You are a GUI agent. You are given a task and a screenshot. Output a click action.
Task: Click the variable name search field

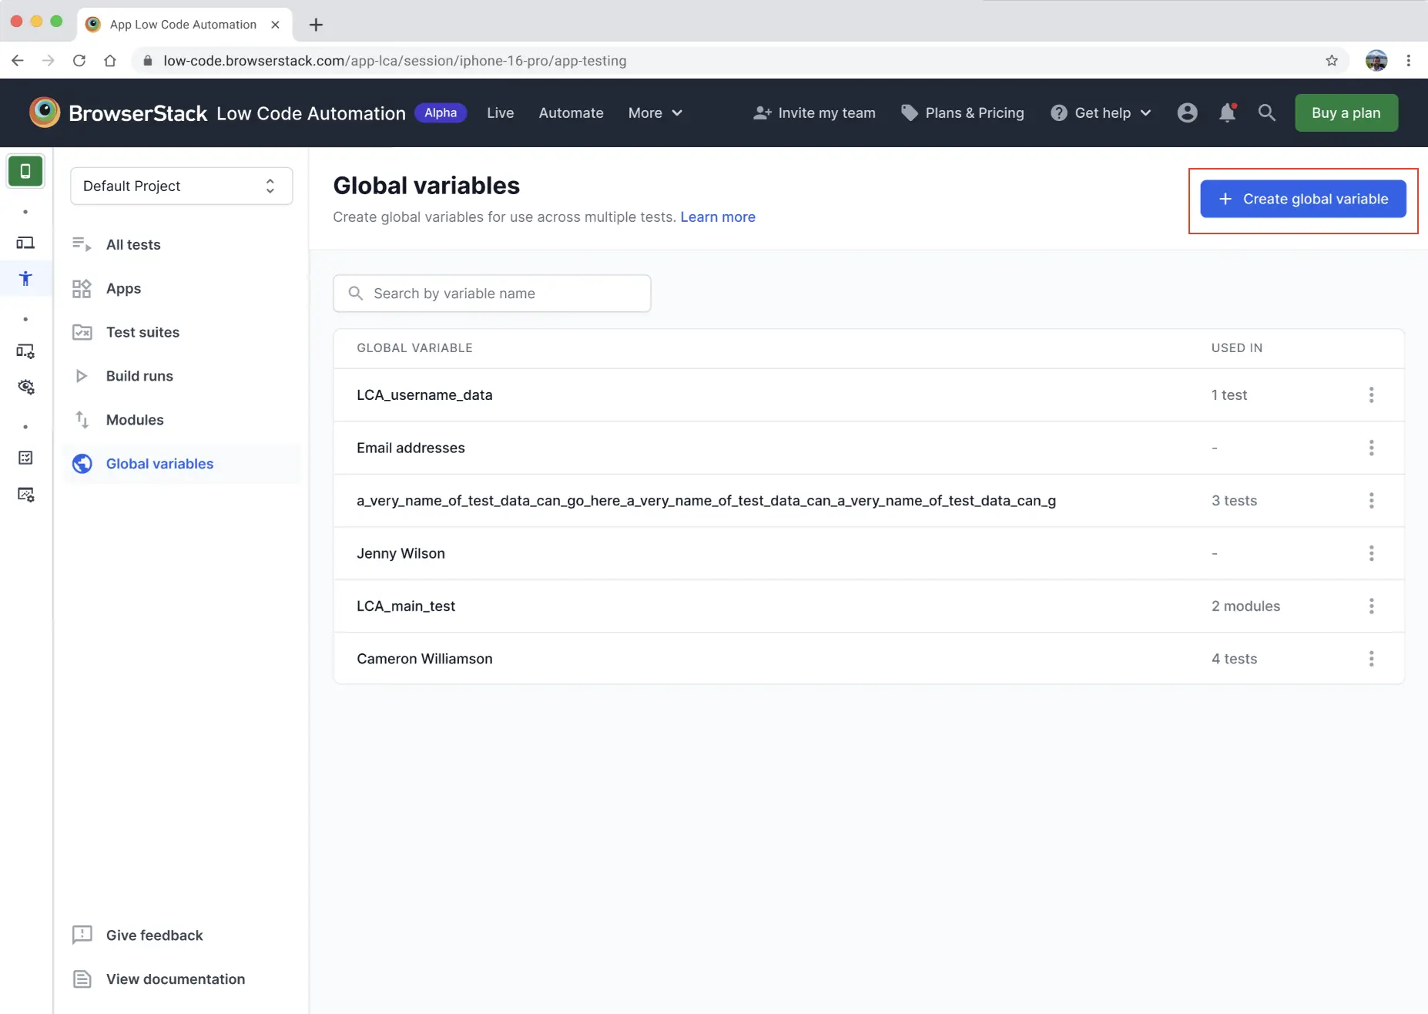coord(492,293)
